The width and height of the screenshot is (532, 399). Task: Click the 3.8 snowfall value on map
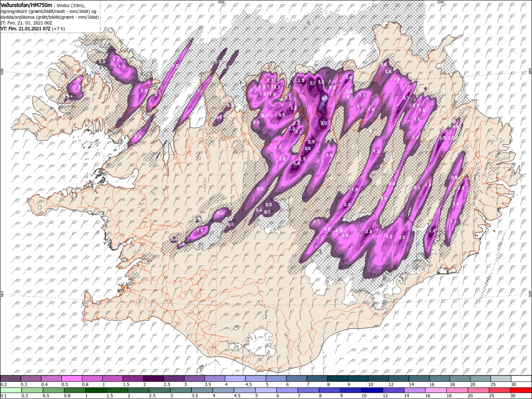click(x=349, y=77)
